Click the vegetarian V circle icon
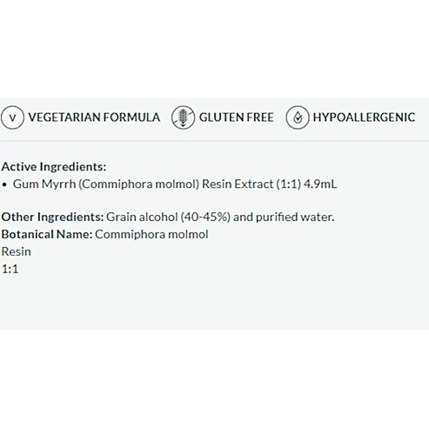 [x=12, y=117]
